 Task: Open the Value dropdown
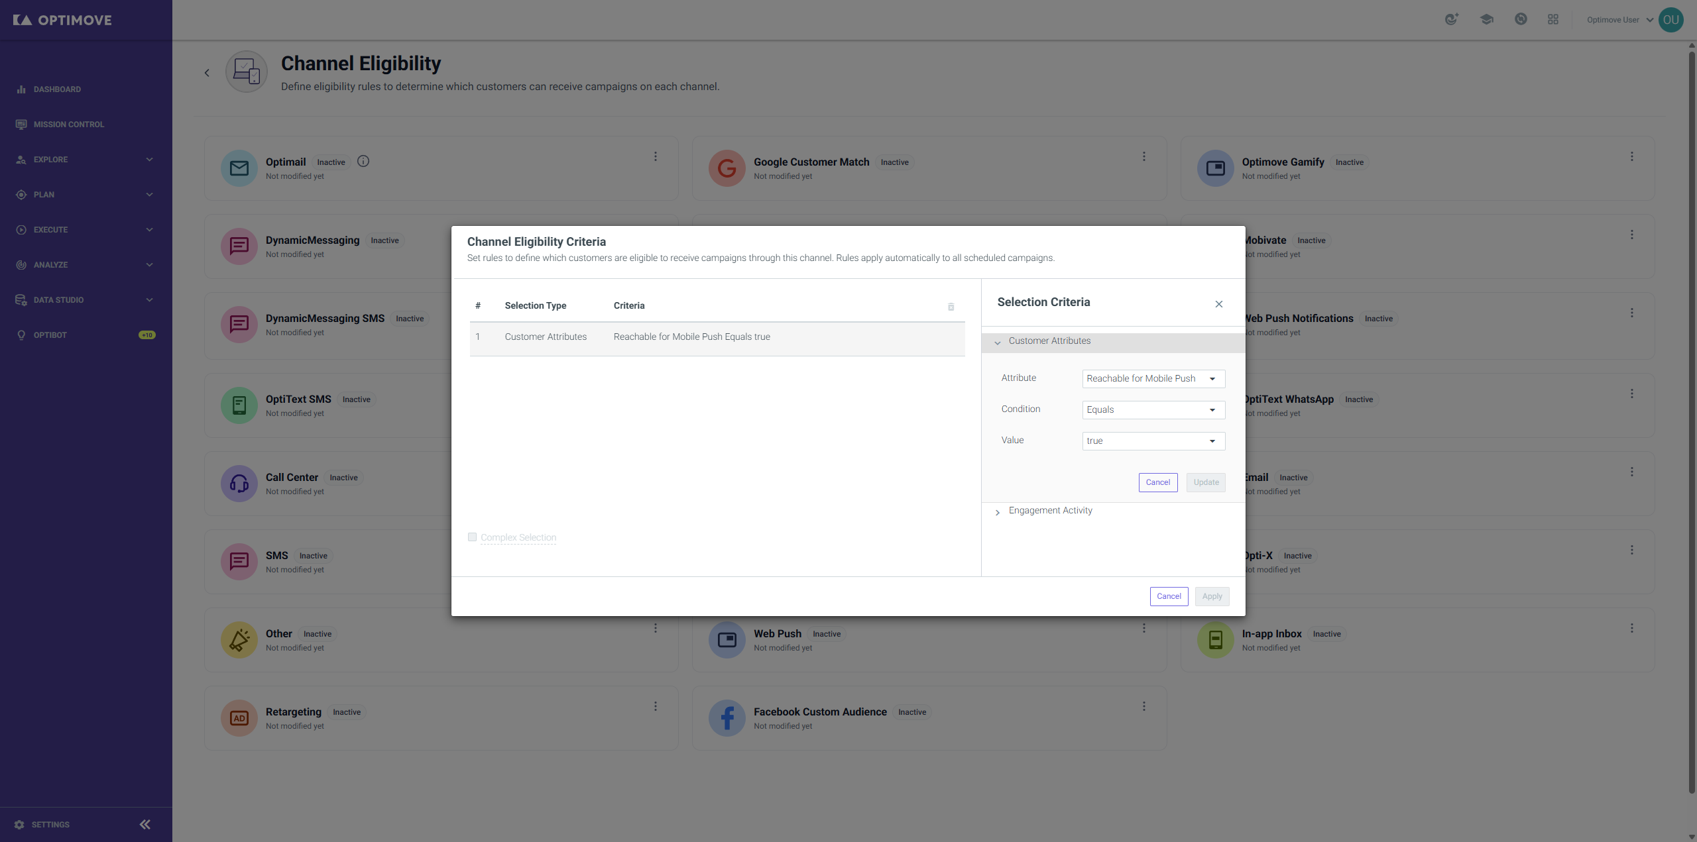[1153, 441]
